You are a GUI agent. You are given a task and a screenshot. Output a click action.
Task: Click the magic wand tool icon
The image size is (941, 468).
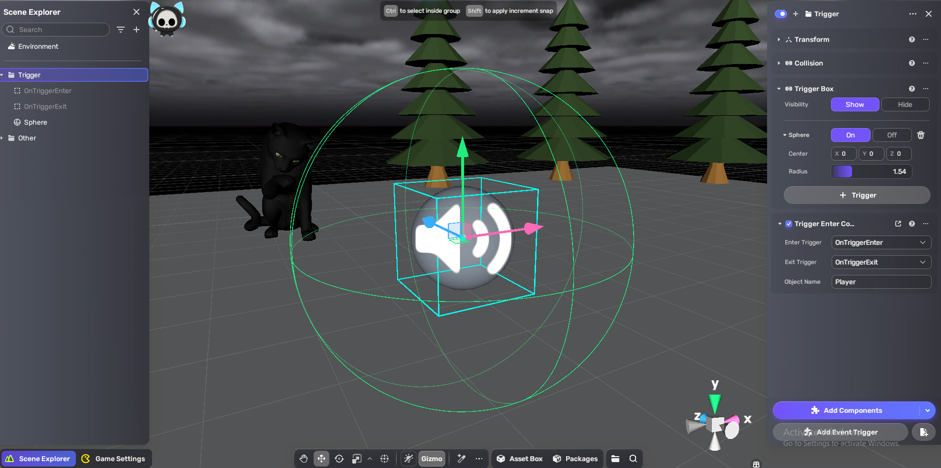pos(461,459)
